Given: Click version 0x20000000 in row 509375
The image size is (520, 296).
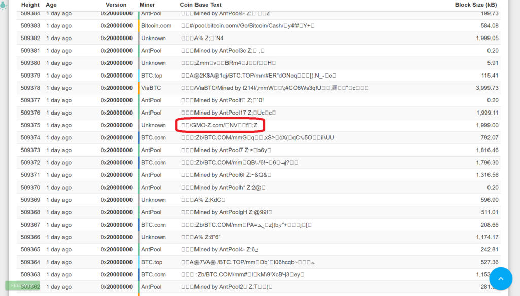Looking at the screenshot, I should click(x=116, y=125).
